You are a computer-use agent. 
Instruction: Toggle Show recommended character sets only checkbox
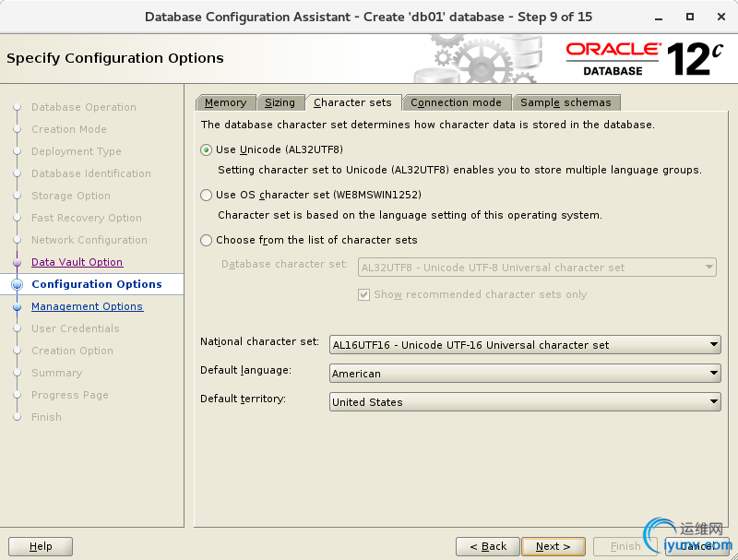point(363,295)
